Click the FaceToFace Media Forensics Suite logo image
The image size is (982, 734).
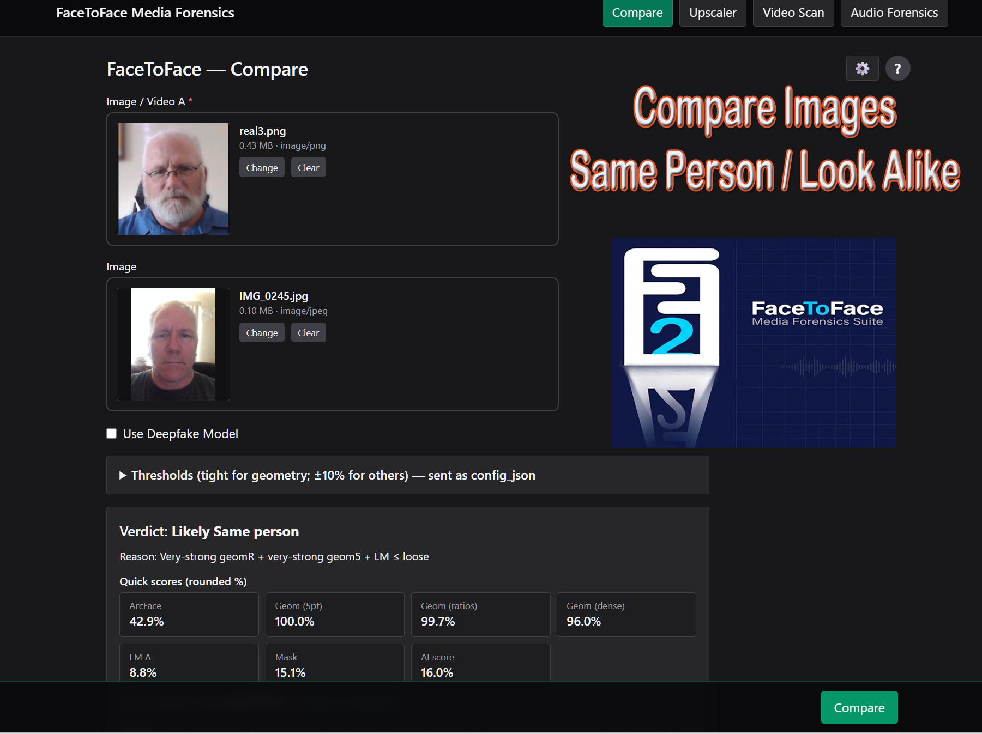pos(754,342)
